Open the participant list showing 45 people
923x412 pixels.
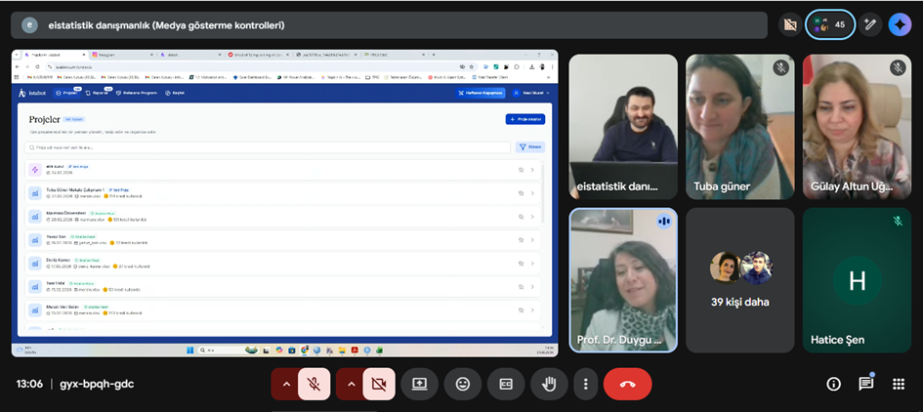pos(830,25)
